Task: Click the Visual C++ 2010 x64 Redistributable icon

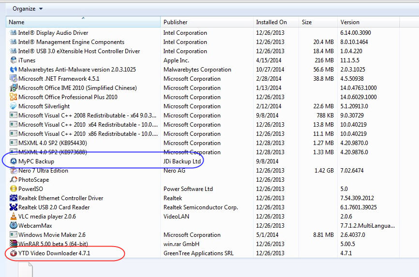Action: click(14, 124)
